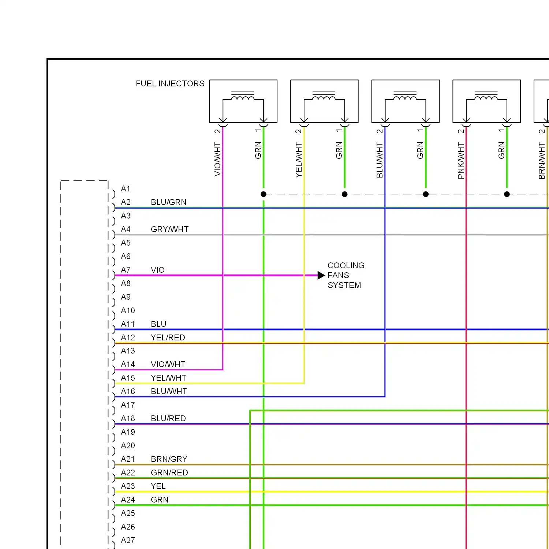Select pin label A12

pyautogui.click(x=128, y=338)
